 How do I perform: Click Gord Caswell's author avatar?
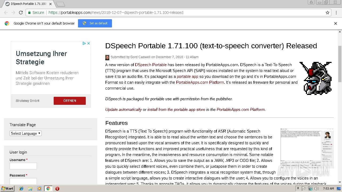pyautogui.click(x=107, y=57)
